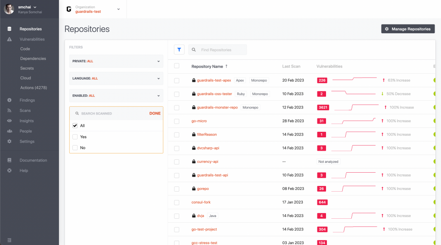Click the Insights eye icon

(x=9, y=121)
